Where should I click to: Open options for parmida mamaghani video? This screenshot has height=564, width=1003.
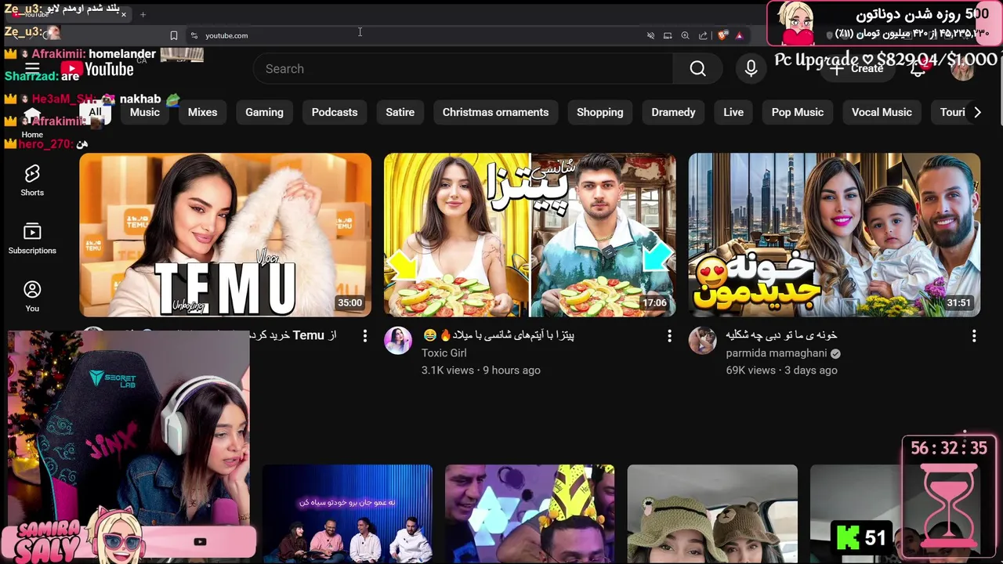974,336
